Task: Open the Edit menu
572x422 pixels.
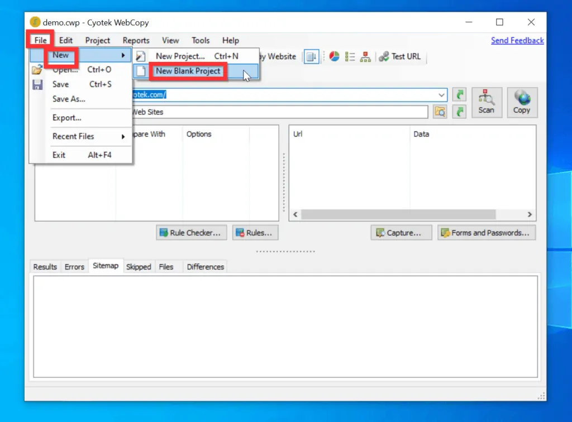Action: point(66,40)
